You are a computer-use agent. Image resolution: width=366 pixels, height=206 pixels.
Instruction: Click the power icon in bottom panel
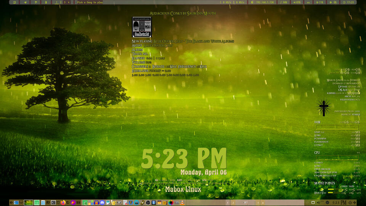[x=350, y=203]
